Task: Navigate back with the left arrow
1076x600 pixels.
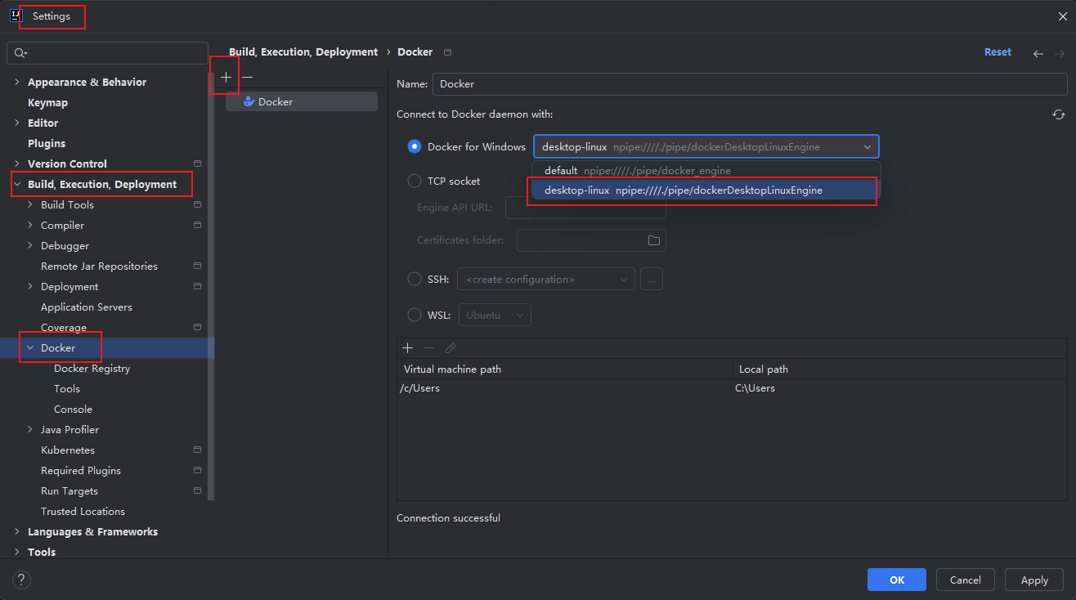Action: click(x=1038, y=53)
